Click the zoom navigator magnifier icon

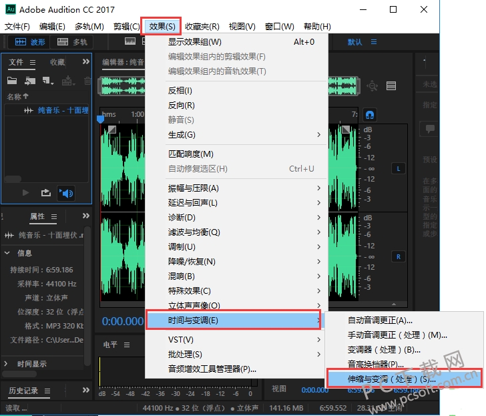(372, 86)
